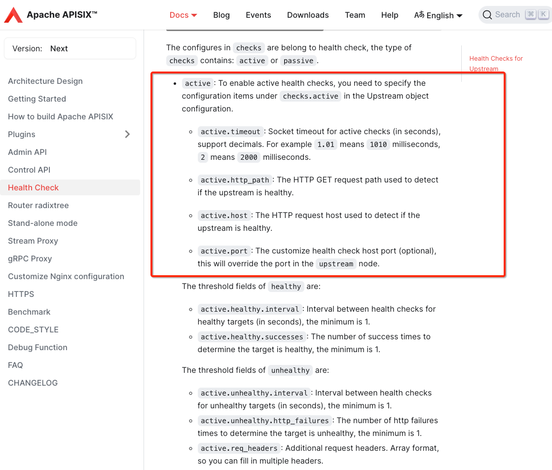
Task: Click the search magnifier icon
Action: tap(487, 15)
